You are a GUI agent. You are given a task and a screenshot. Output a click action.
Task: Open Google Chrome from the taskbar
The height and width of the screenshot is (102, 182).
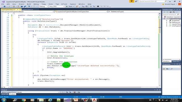point(24,100)
